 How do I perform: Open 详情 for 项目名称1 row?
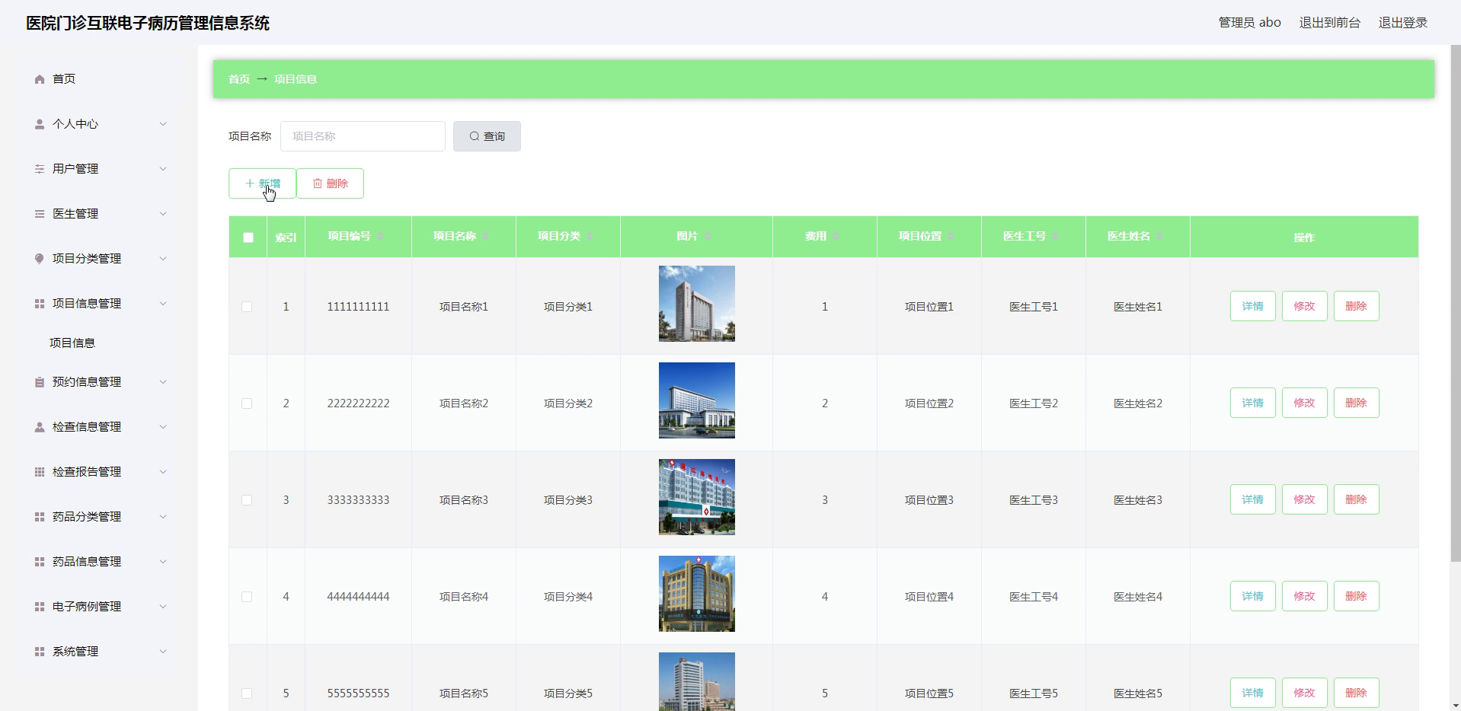point(1252,306)
